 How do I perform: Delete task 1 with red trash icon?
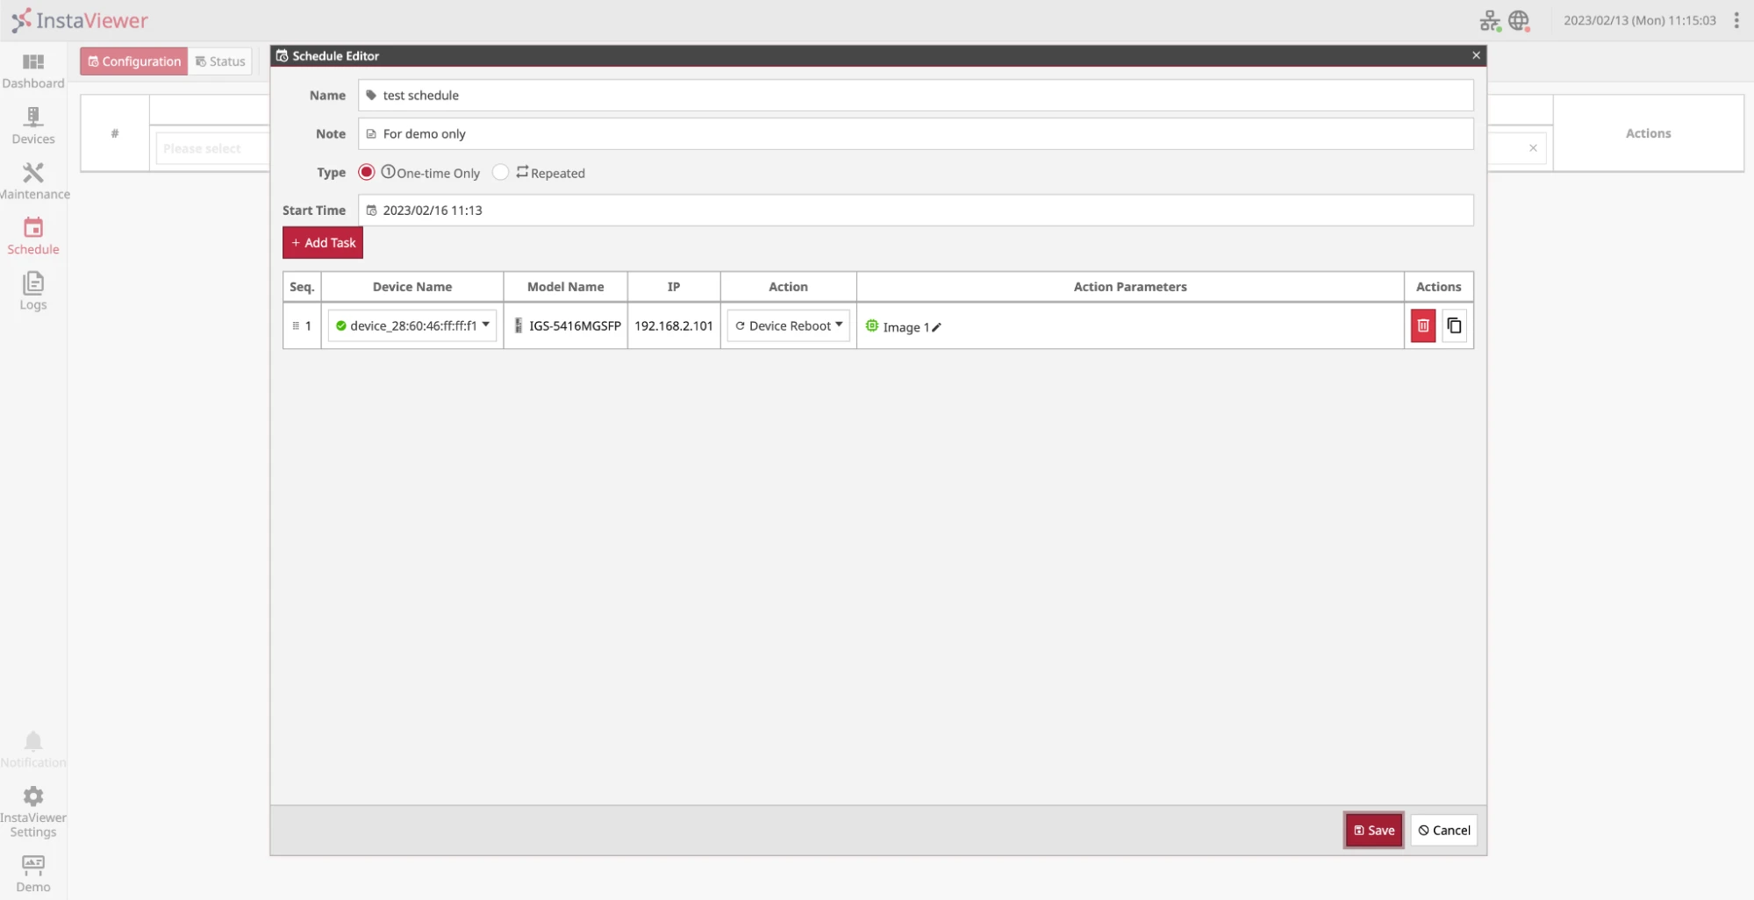[1423, 325]
